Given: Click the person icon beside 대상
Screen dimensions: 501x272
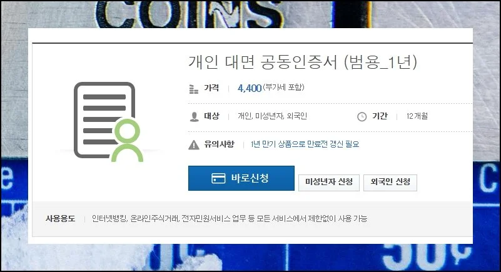Looking at the screenshot, I should click(x=194, y=116).
